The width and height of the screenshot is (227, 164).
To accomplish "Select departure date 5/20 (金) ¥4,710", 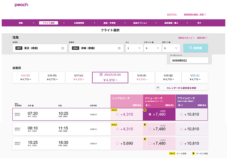I will [168, 77].
